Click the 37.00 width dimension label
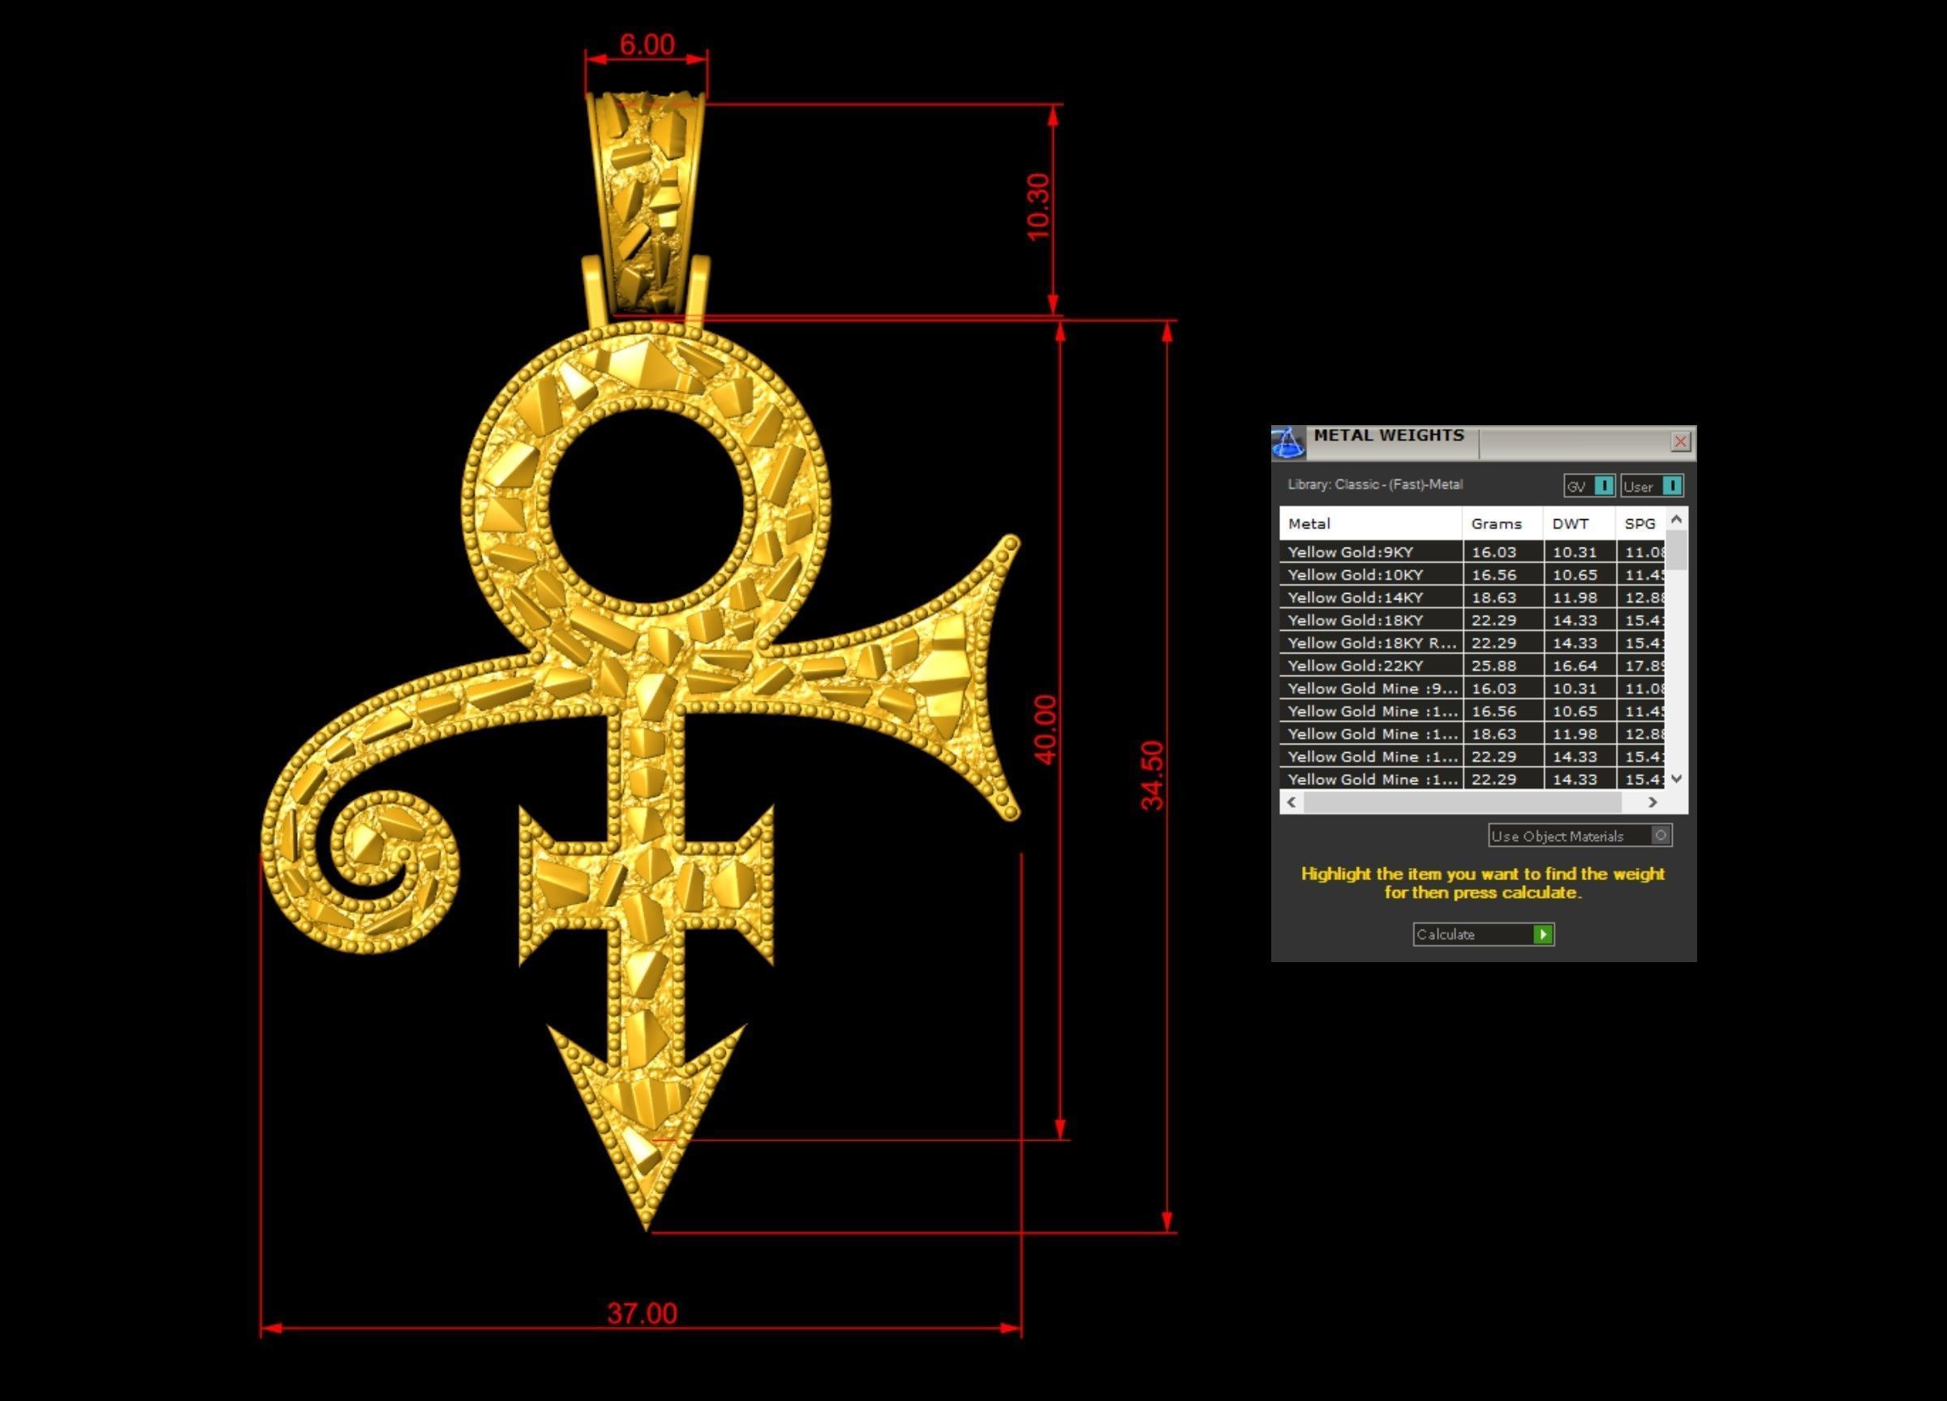 point(643,1313)
